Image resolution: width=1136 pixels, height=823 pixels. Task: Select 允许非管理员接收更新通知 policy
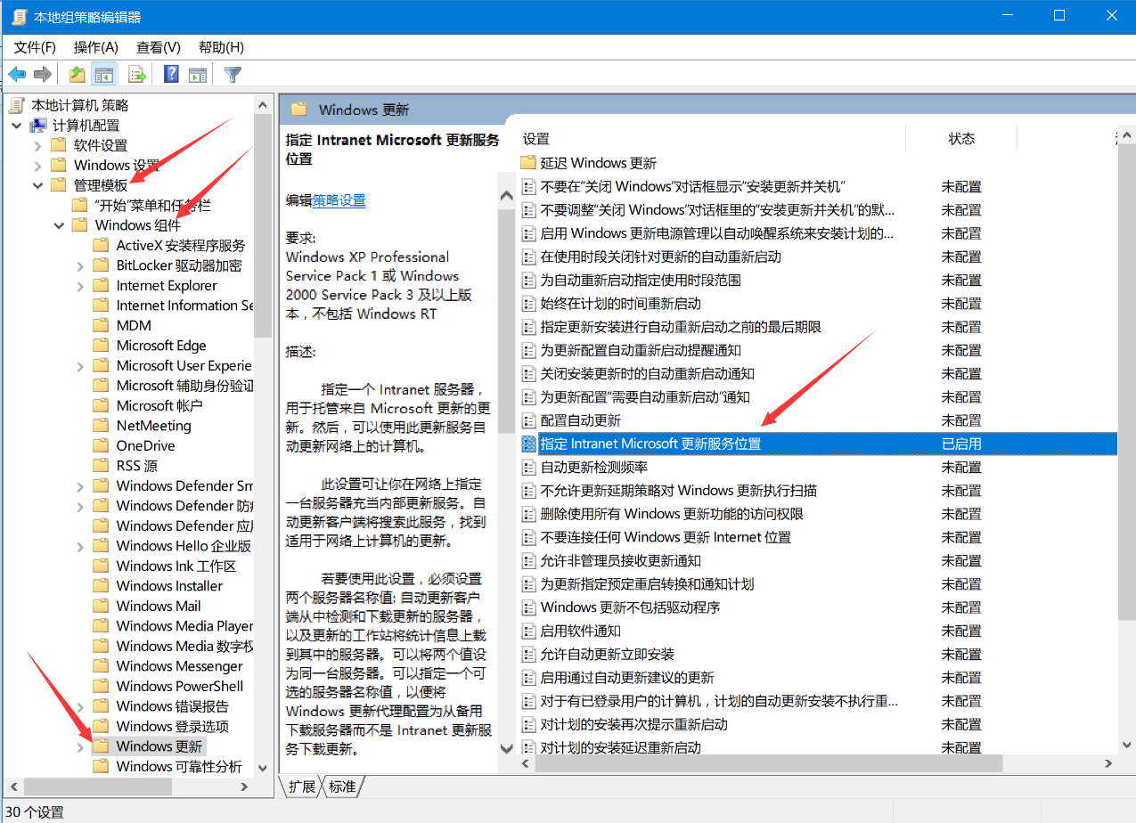coord(621,560)
